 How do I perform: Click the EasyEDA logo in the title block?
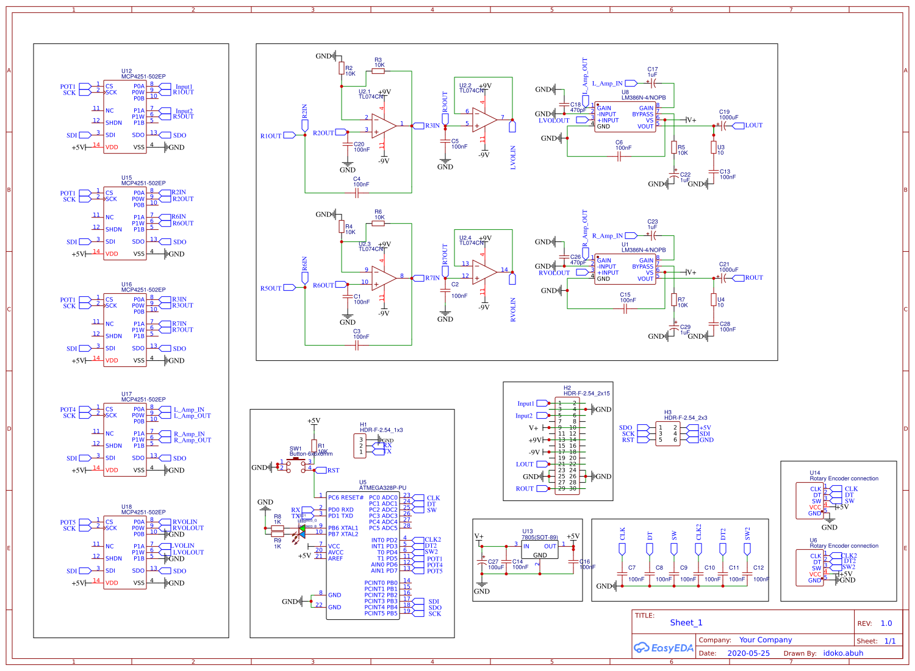click(665, 648)
